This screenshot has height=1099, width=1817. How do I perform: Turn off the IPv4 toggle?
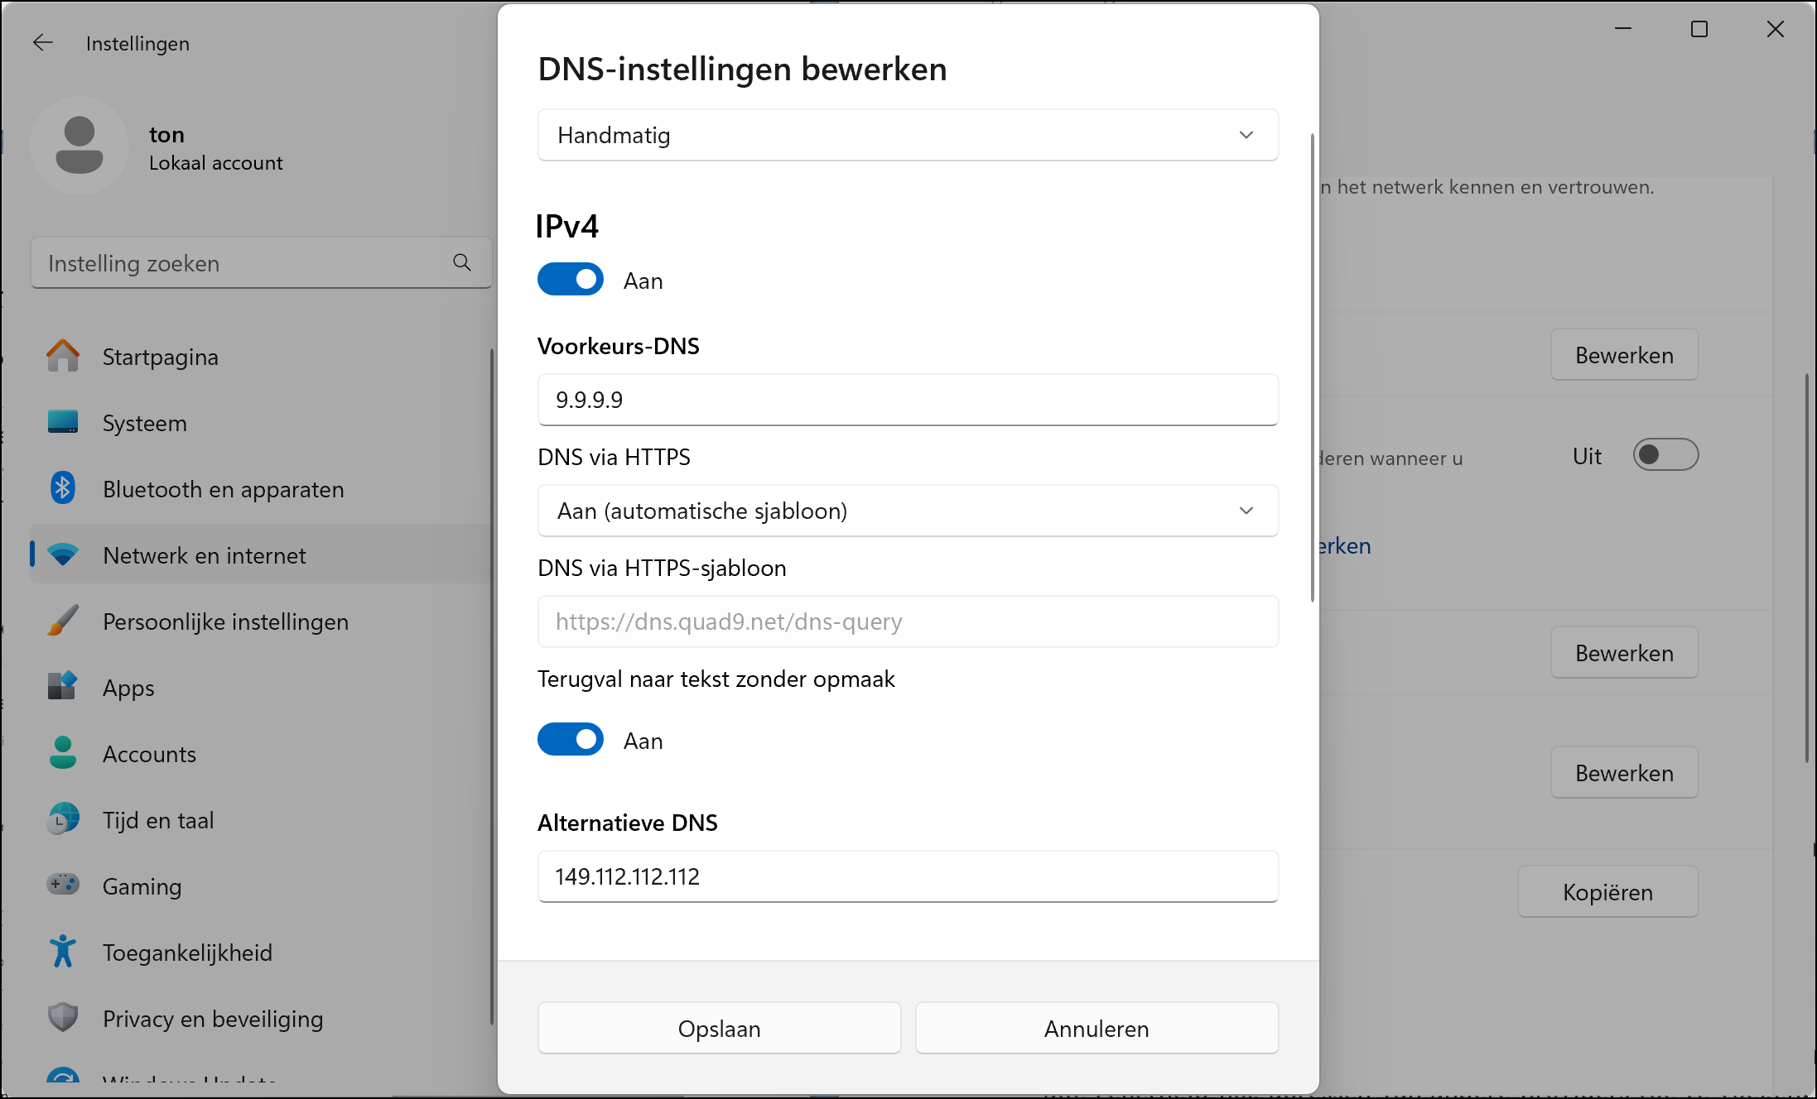click(x=571, y=280)
